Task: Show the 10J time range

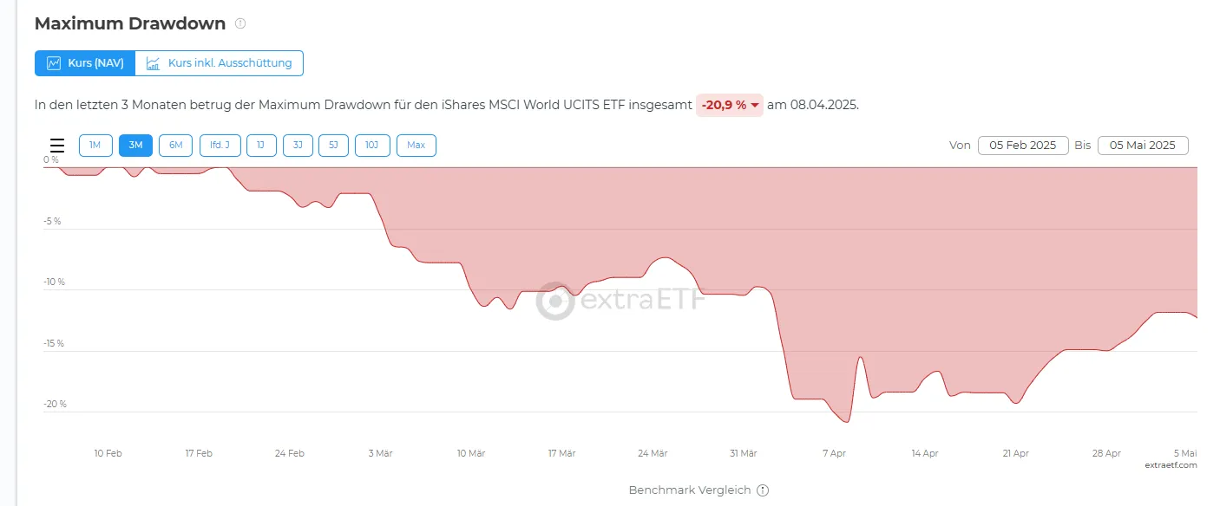Action: pos(372,146)
